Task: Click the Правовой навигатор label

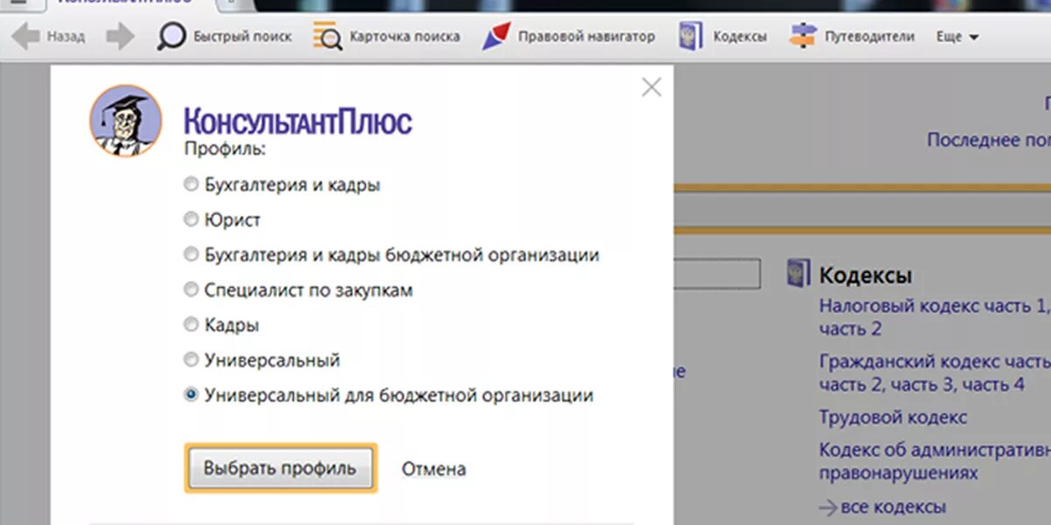Action: 586,37
